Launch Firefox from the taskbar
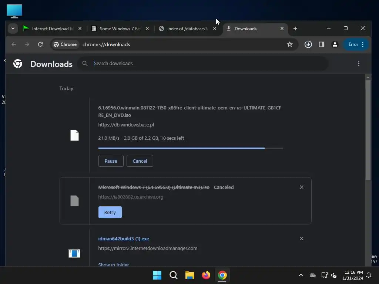This screenshot has height=284, width=379. pyautogui.click(x=206, y=275)
